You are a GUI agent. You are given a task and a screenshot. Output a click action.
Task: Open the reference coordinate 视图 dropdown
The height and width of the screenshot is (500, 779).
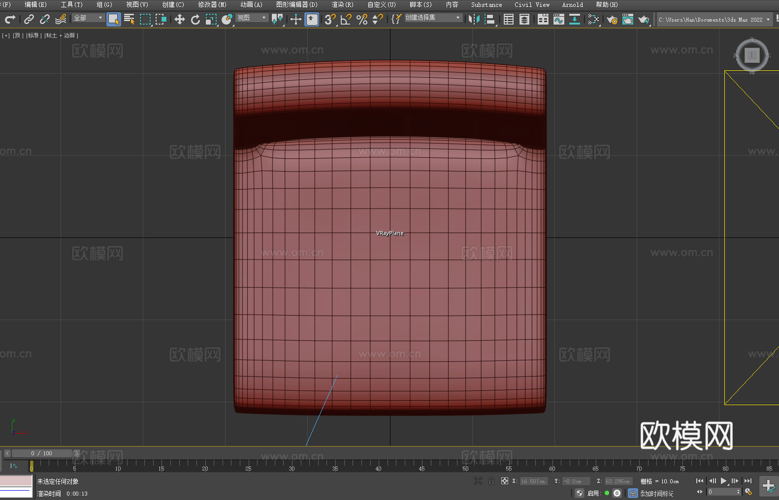coord(252,18)
